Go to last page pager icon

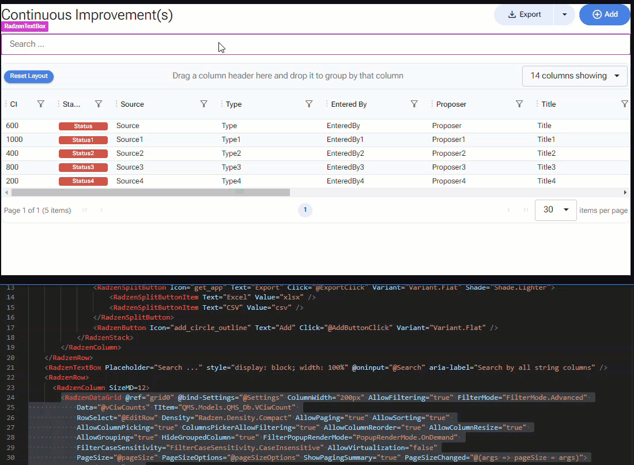click(525, 209)
